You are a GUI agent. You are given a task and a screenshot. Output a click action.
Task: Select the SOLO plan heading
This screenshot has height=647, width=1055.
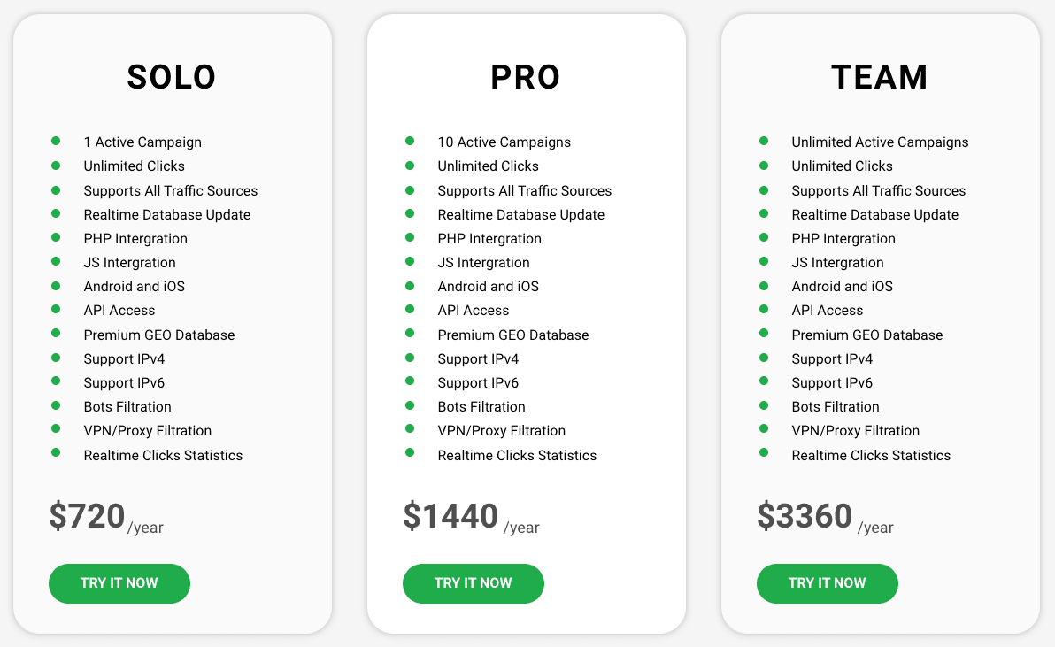point(172,77)
